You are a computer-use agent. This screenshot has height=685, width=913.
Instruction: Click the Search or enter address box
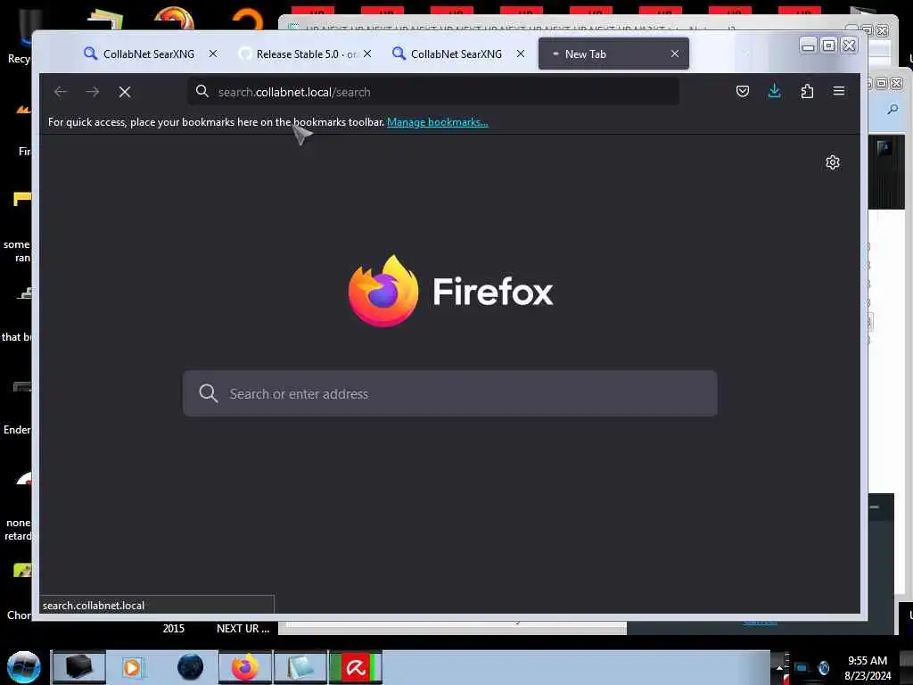450,393
